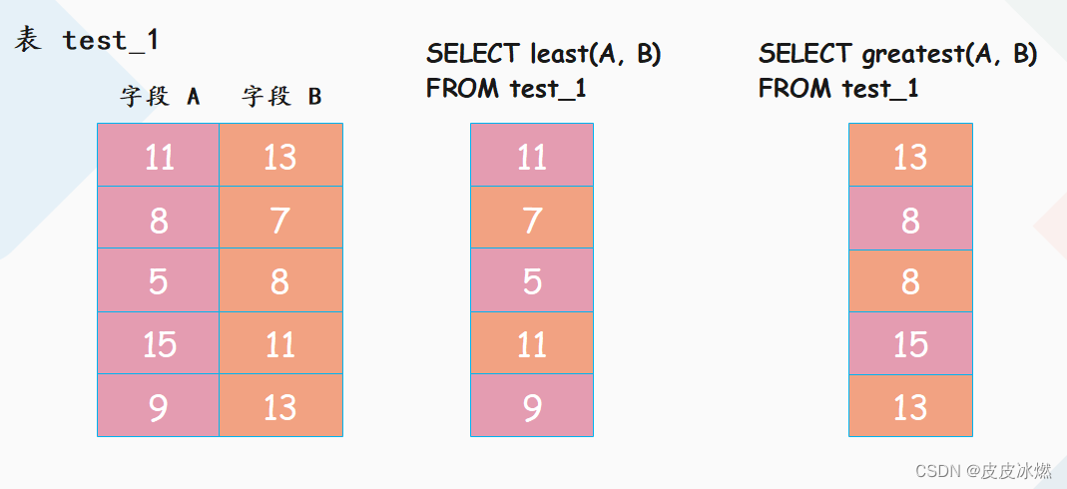
Task: Click "FROM test_1" below the least query
Action: coord(506,89)
